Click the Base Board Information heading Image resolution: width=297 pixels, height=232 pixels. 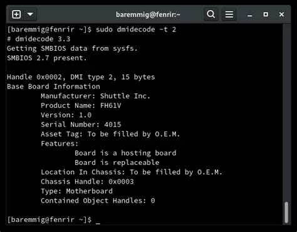53,87
